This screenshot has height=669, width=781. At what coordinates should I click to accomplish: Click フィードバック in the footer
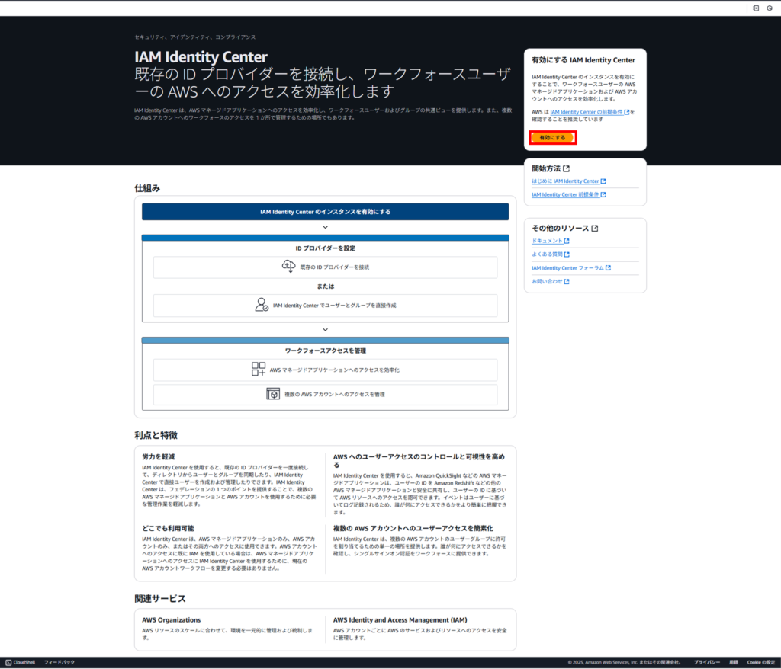pos(59,663)
